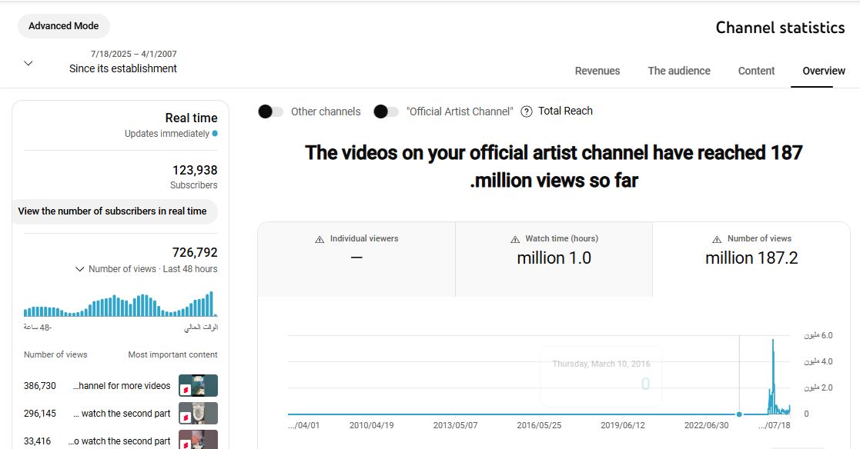Switch to the Content tab
The image size is (860, 449).
[x=756, y=71]
